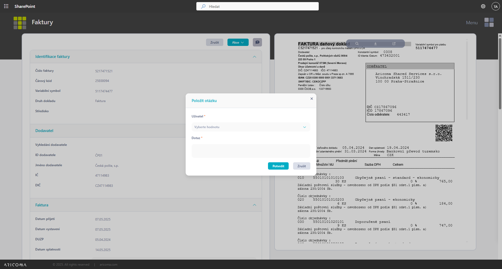Click the search icon in document preview
This screenshot has width=502, height=269.
pos(357,44)
